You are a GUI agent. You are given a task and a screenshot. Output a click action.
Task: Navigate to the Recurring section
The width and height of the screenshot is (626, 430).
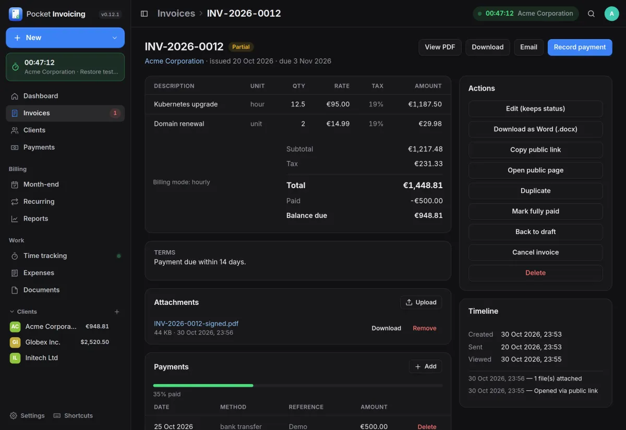point(65,202)
